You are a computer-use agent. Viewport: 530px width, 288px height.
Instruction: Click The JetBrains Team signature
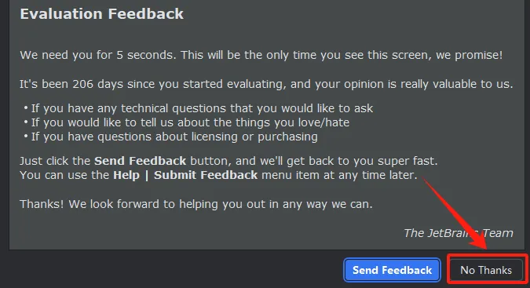coord(459,233)
